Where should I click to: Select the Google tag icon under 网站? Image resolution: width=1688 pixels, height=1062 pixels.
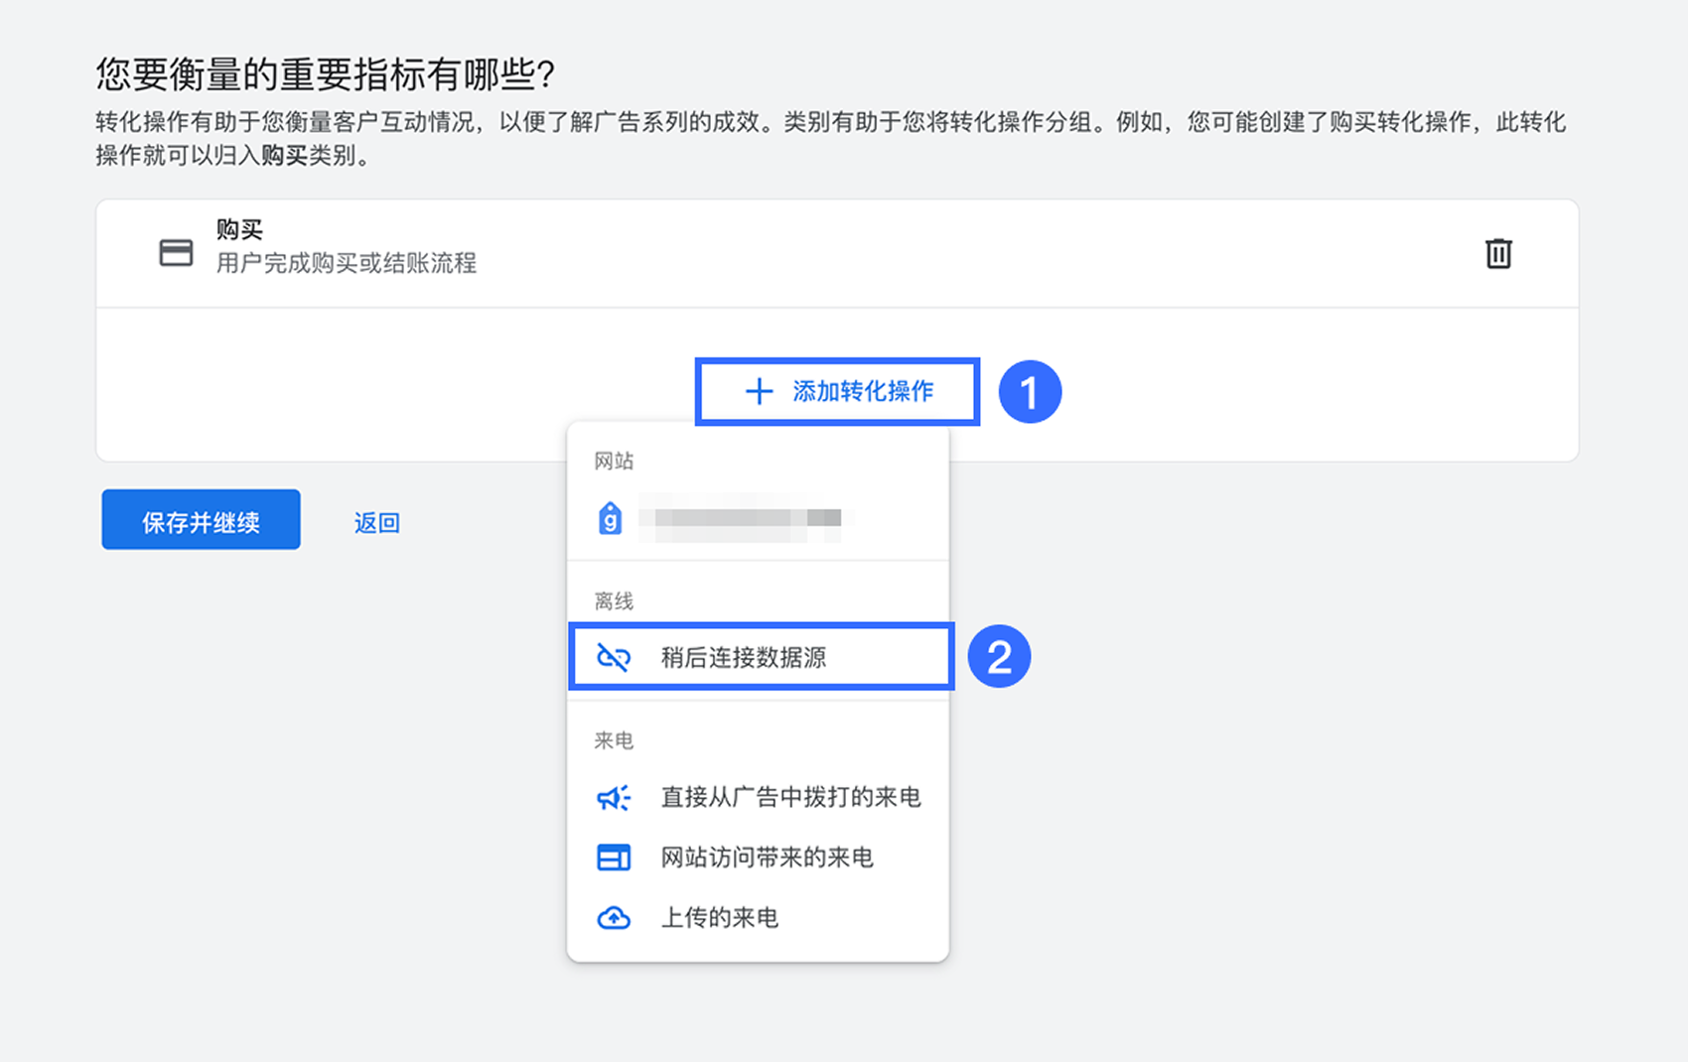coord(610,518)
